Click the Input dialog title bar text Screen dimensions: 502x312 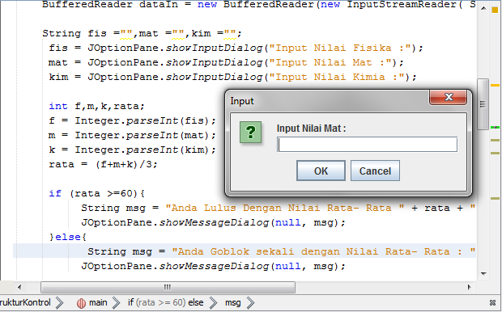coord(242,101)
